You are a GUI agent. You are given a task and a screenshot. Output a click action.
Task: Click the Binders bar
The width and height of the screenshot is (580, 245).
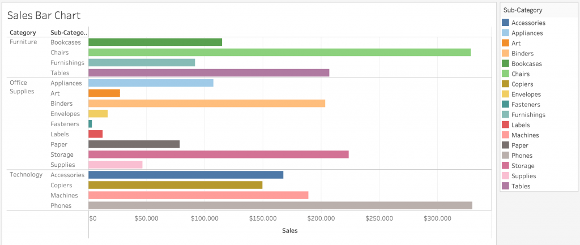click(x=207, y=103)
